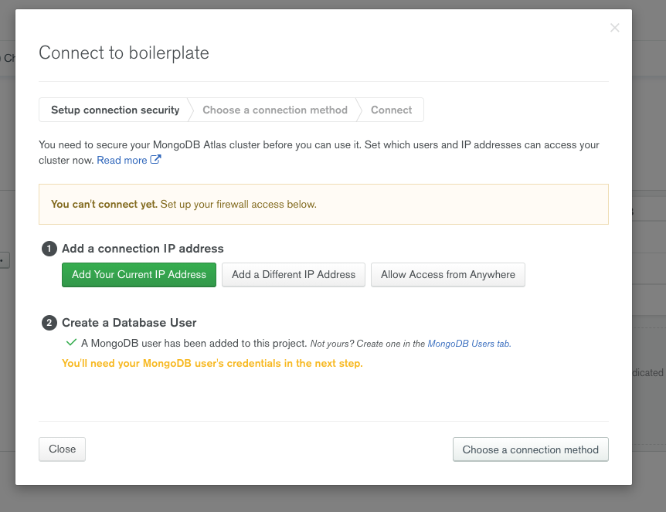
Task: Click Add Your Current IP Address button
Action: point(139,275)
